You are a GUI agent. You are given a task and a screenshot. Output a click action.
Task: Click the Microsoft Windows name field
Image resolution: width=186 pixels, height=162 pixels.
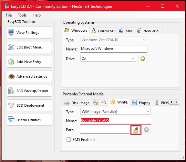click(114, 49)
